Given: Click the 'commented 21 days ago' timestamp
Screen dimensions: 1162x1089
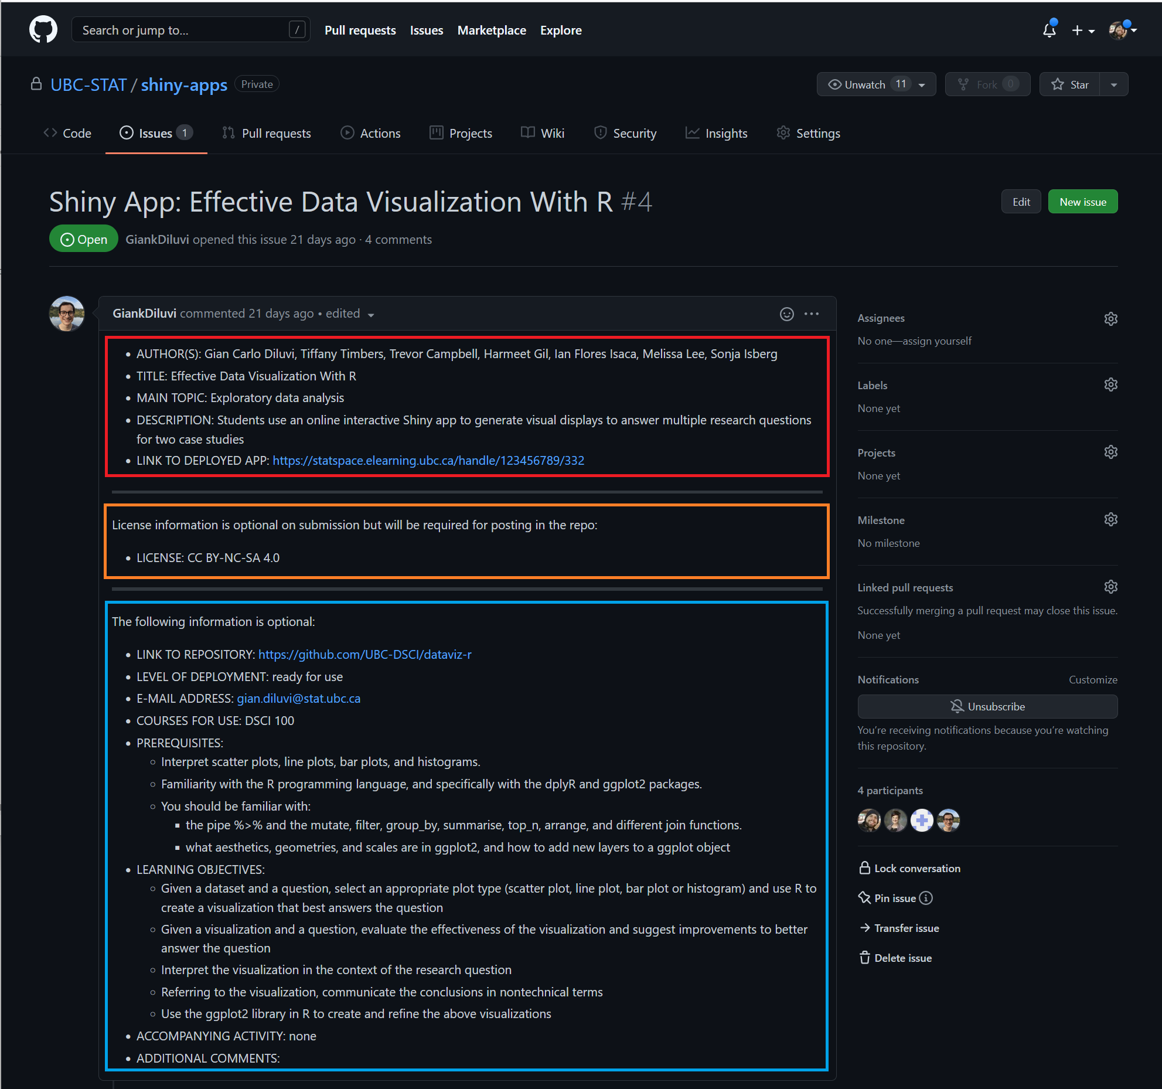Looking at the screenshot, I should [x=247, y=314].
